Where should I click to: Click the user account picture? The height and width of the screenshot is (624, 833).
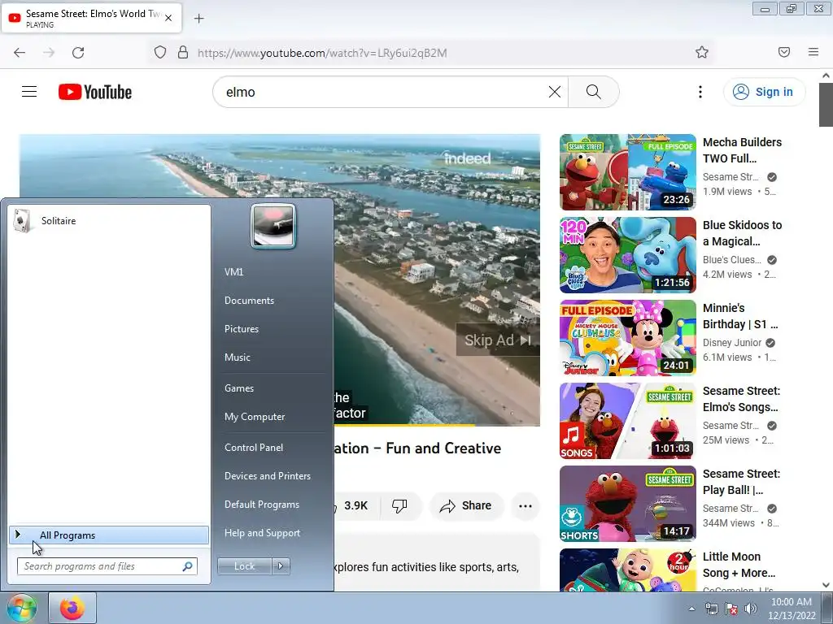coord(273,226)
